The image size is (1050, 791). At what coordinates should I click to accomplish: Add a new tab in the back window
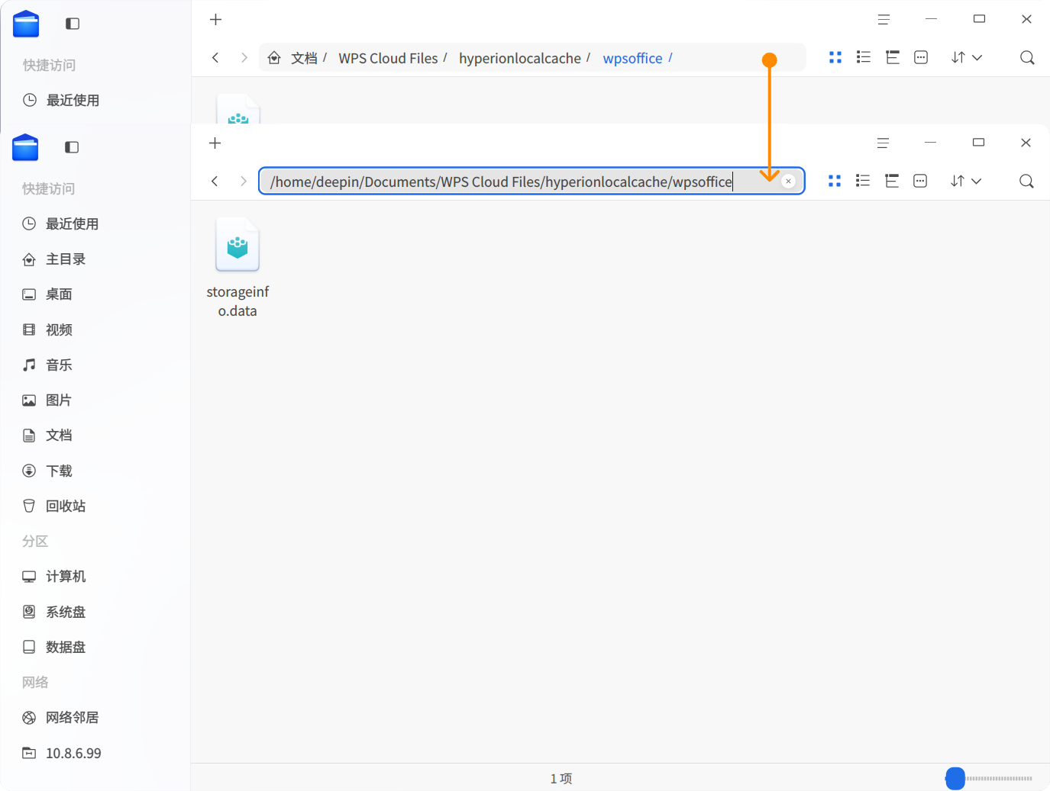click(215, 19)
